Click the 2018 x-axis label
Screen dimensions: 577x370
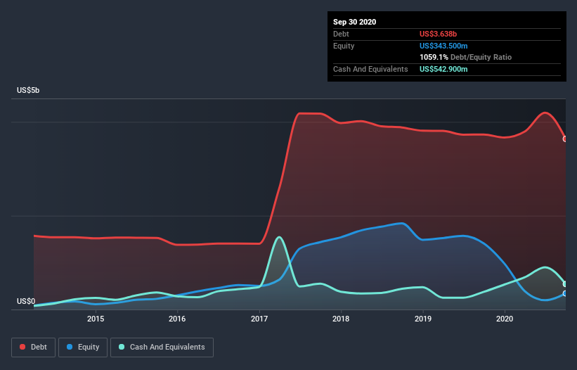(x=341, y=319)
